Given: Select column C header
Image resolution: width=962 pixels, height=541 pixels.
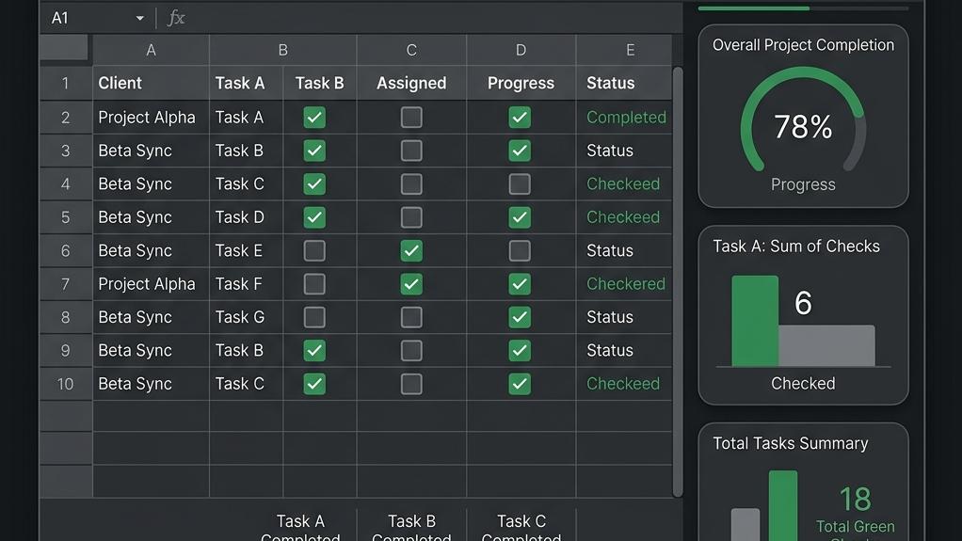Looking at the screenshot, I should coord(411,50).
